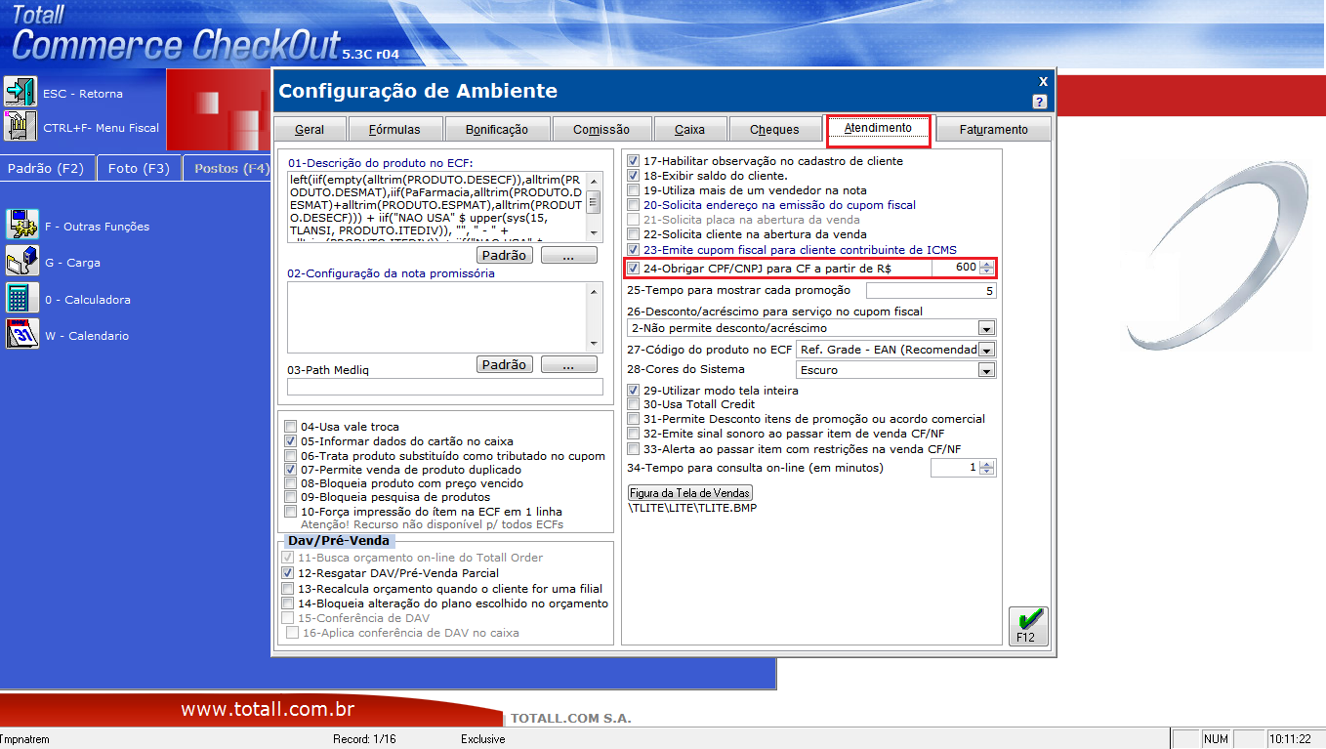Image resolution: width=1326 pixels, height=749 pixels.
Task: Open F - Outras Funções icon
Action: coord(22,225)
